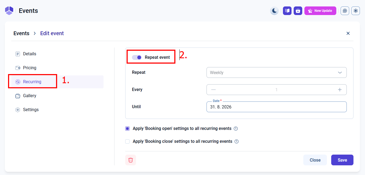
Task: Open the documentation book icon
Action: coord(287,11)
